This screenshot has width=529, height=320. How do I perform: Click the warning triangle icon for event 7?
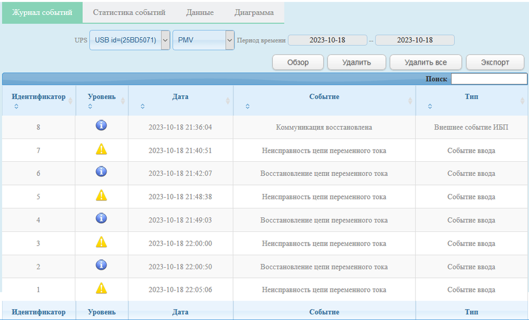101,149
